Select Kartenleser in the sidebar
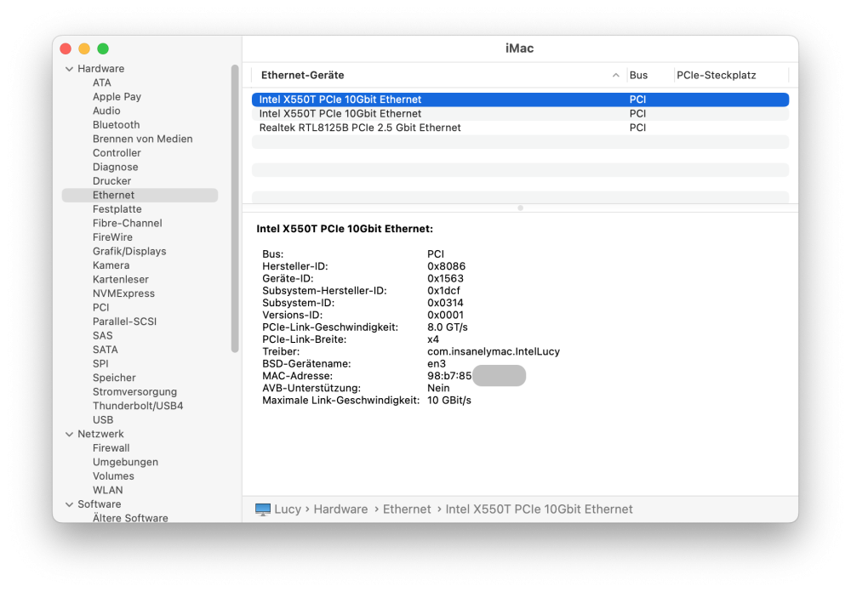The height and width of the screenshot is (592, 851). point(121,280)
